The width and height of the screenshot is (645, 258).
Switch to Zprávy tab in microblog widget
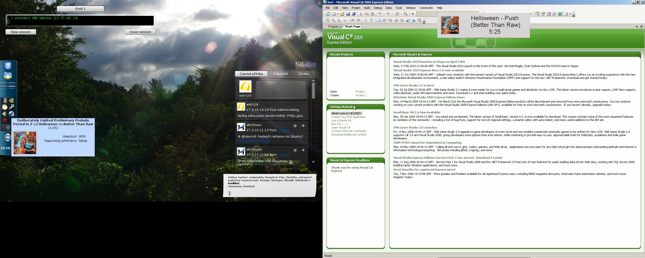tap(303, 74)
